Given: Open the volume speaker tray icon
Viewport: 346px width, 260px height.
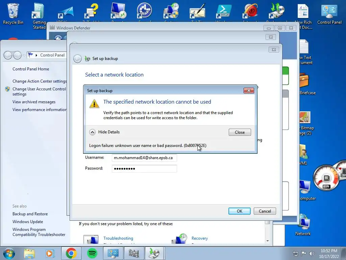Looking at the screenshot, I should (x=312, y=253).
